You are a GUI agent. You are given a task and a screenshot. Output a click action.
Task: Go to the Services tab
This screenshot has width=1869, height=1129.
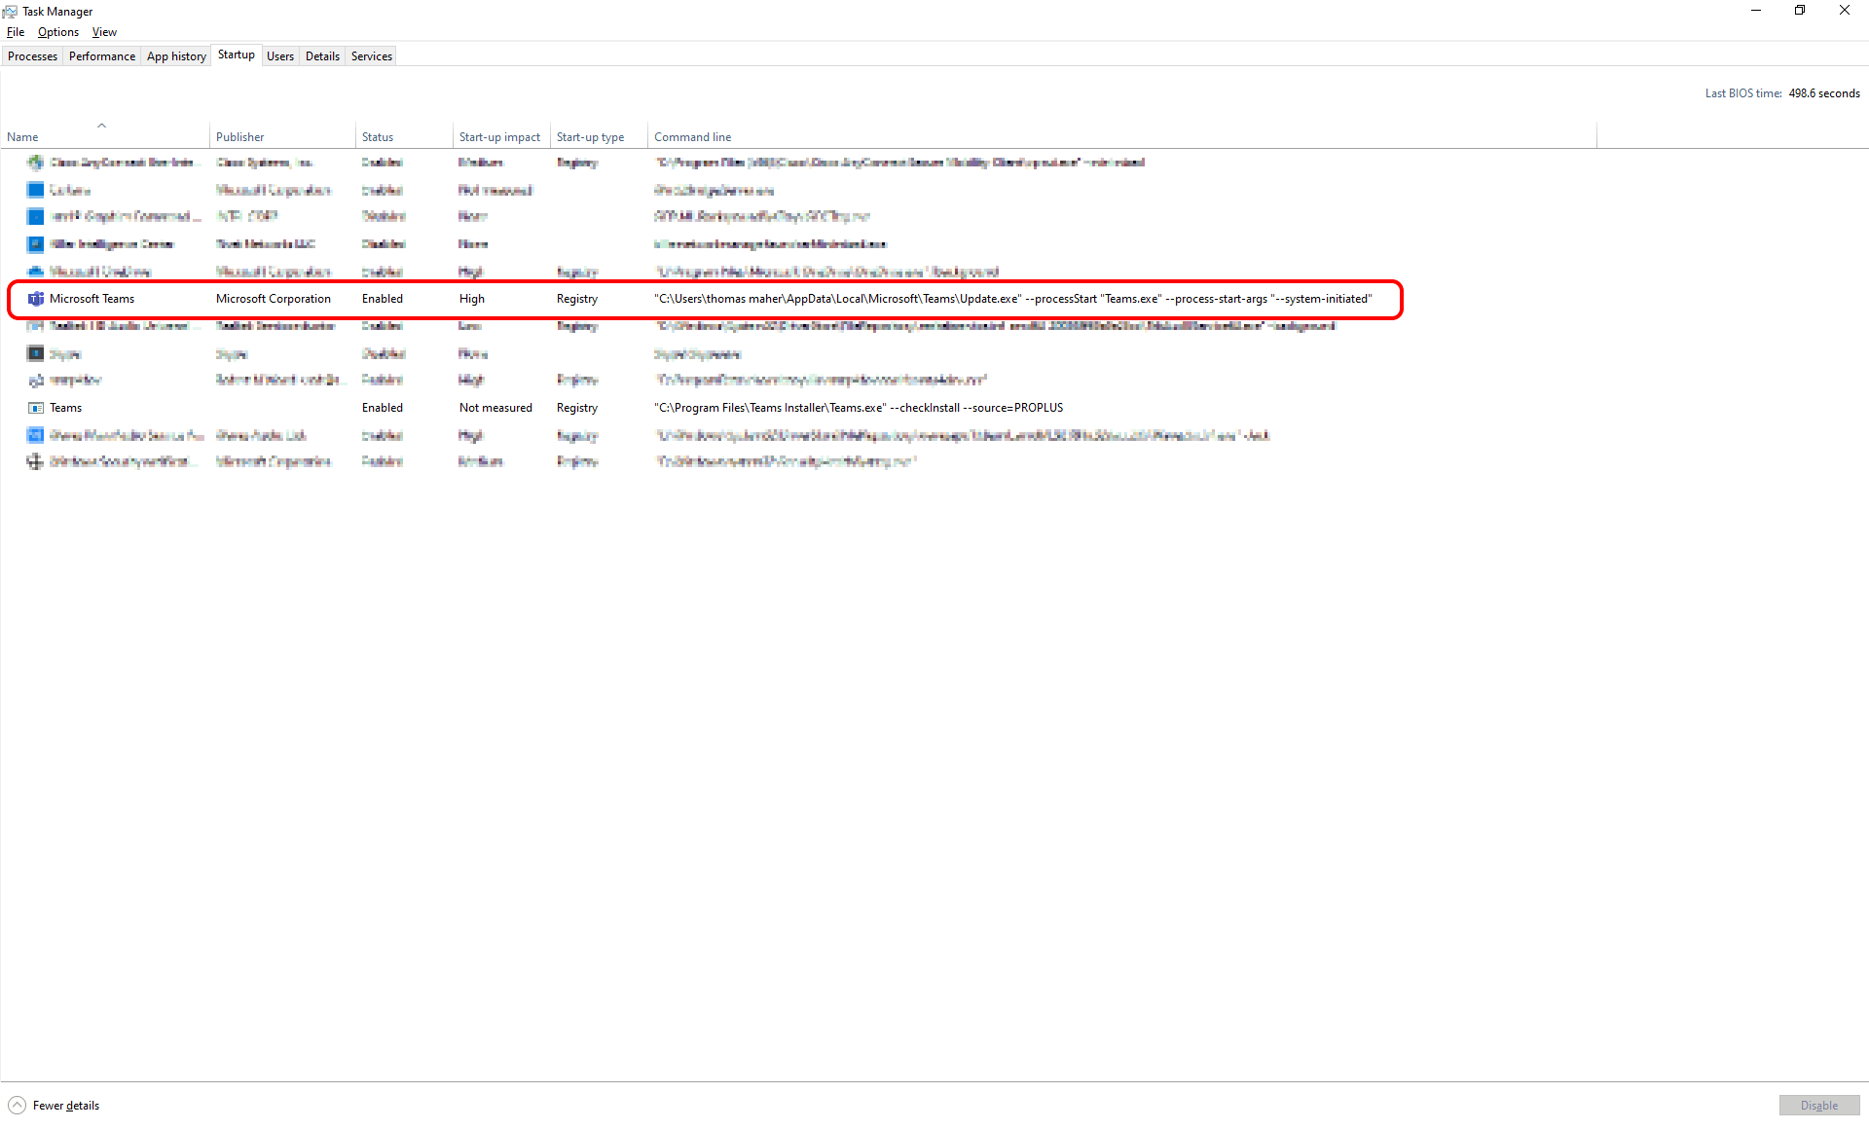coord(372,56)
